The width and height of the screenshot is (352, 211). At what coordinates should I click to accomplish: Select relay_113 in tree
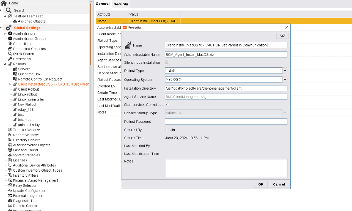click(x=26, y=109)
